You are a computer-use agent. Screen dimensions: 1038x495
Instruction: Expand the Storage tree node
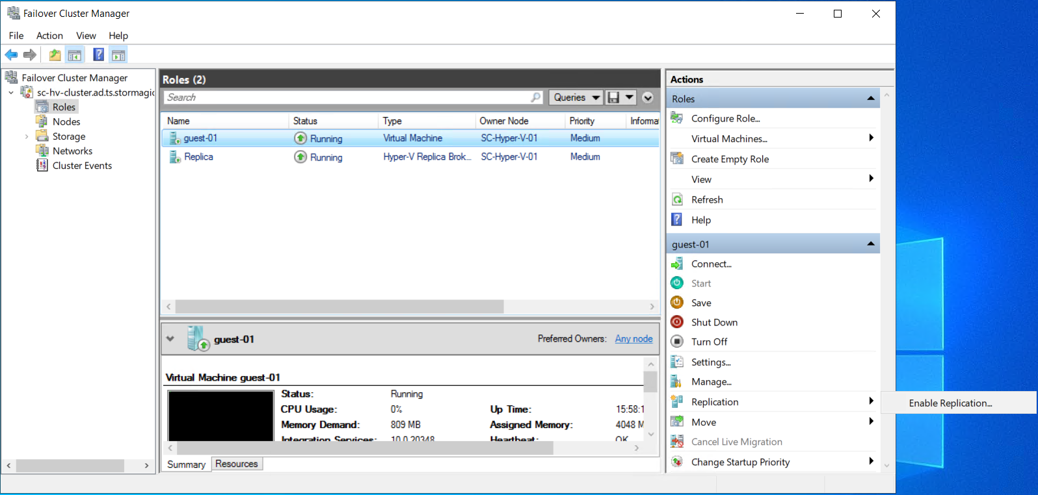pyautogui.click(x=27, y=136)
